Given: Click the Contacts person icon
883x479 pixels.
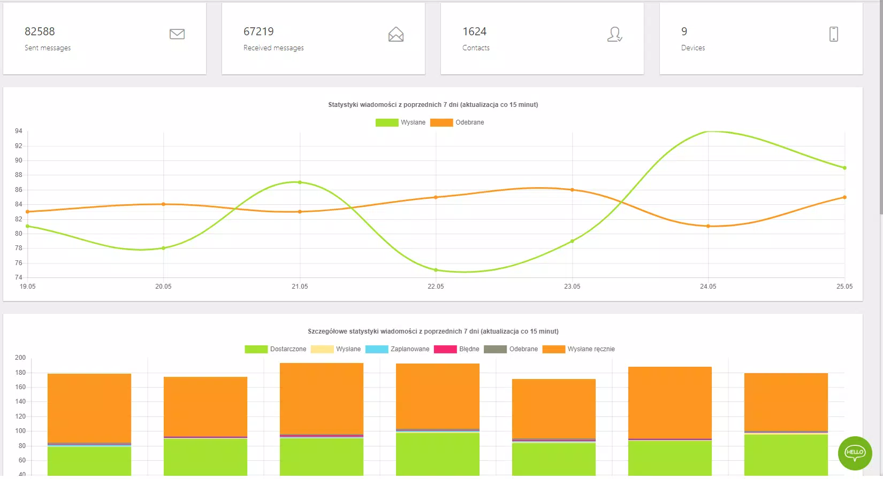Looking at the screenshot, I should [x=615, y=34].
